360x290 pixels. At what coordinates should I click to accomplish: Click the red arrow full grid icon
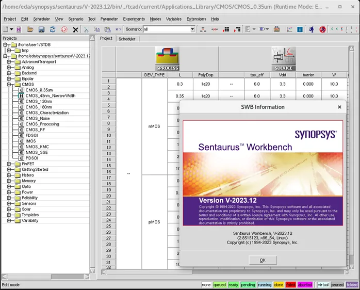(226, 29)
